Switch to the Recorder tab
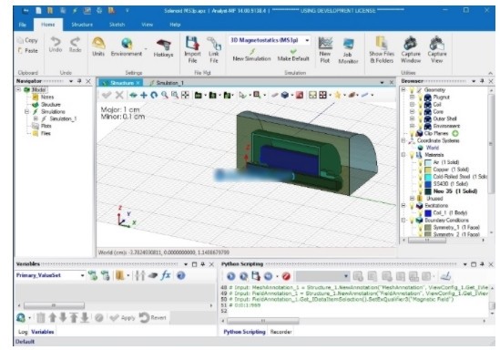 pyautogui.click(x=281, y=332)
